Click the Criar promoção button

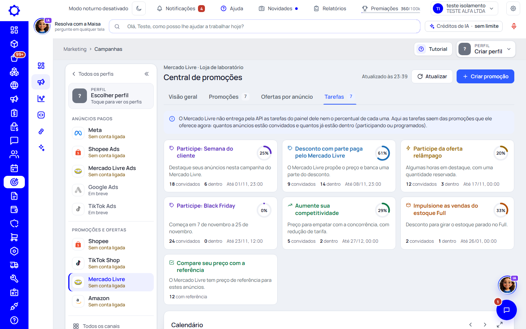(485, 76)
